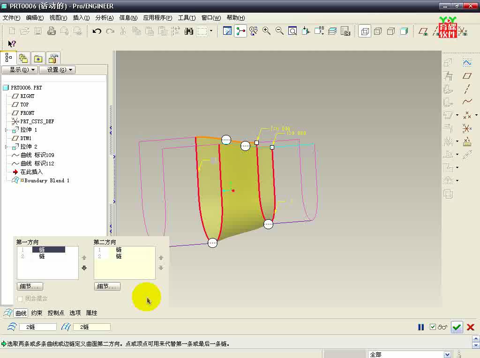Viewport: 480px width, 358px height.
Task: Toggle datum planes display
Action: [x=424, y=31]
